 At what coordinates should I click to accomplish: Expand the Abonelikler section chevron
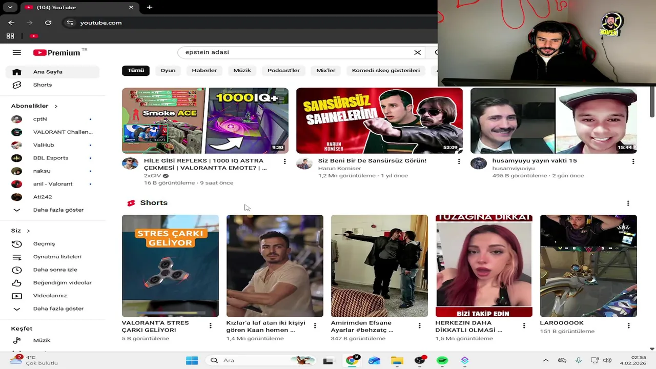click(56, 106)
